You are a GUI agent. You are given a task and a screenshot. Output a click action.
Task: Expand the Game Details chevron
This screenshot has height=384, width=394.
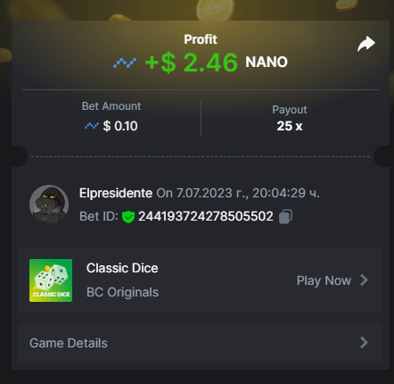pos(364,343)
